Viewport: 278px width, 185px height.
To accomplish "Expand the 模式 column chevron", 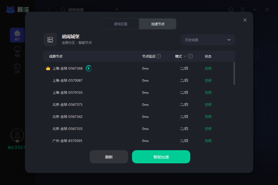I will (x=185, y=56).
